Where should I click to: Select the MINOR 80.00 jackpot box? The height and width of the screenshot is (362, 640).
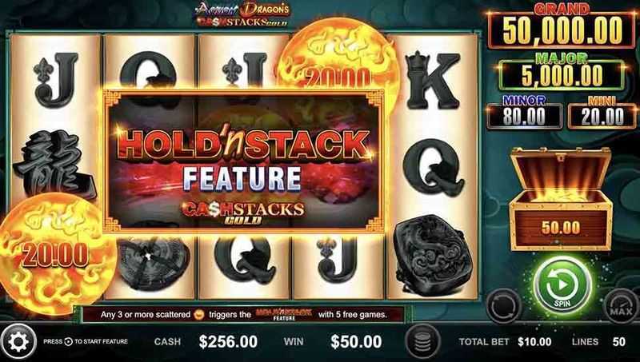(524, 112)
